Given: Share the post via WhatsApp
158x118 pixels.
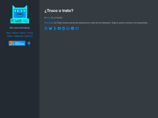Looking at the screenshot, I should coord(68,28).
